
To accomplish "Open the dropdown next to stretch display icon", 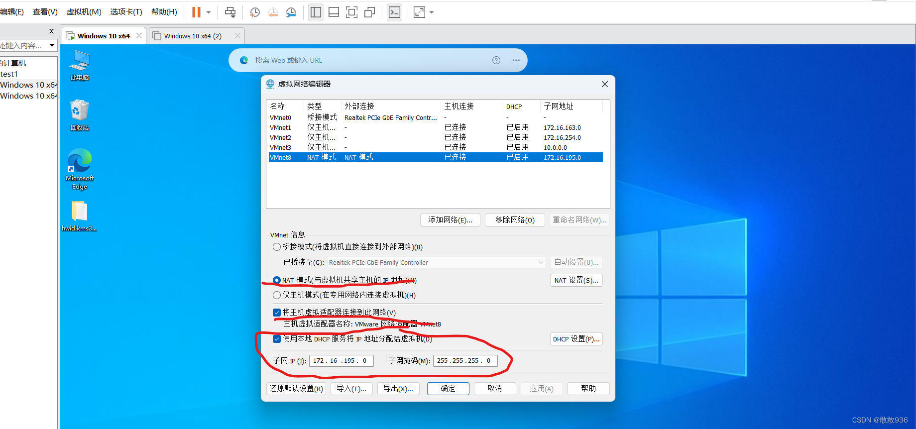I will pos(432,12).
